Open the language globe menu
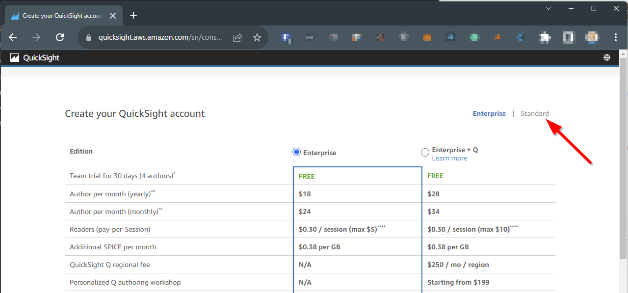The height and width of the screenshot is (293, 628). [x=607, y=57]
